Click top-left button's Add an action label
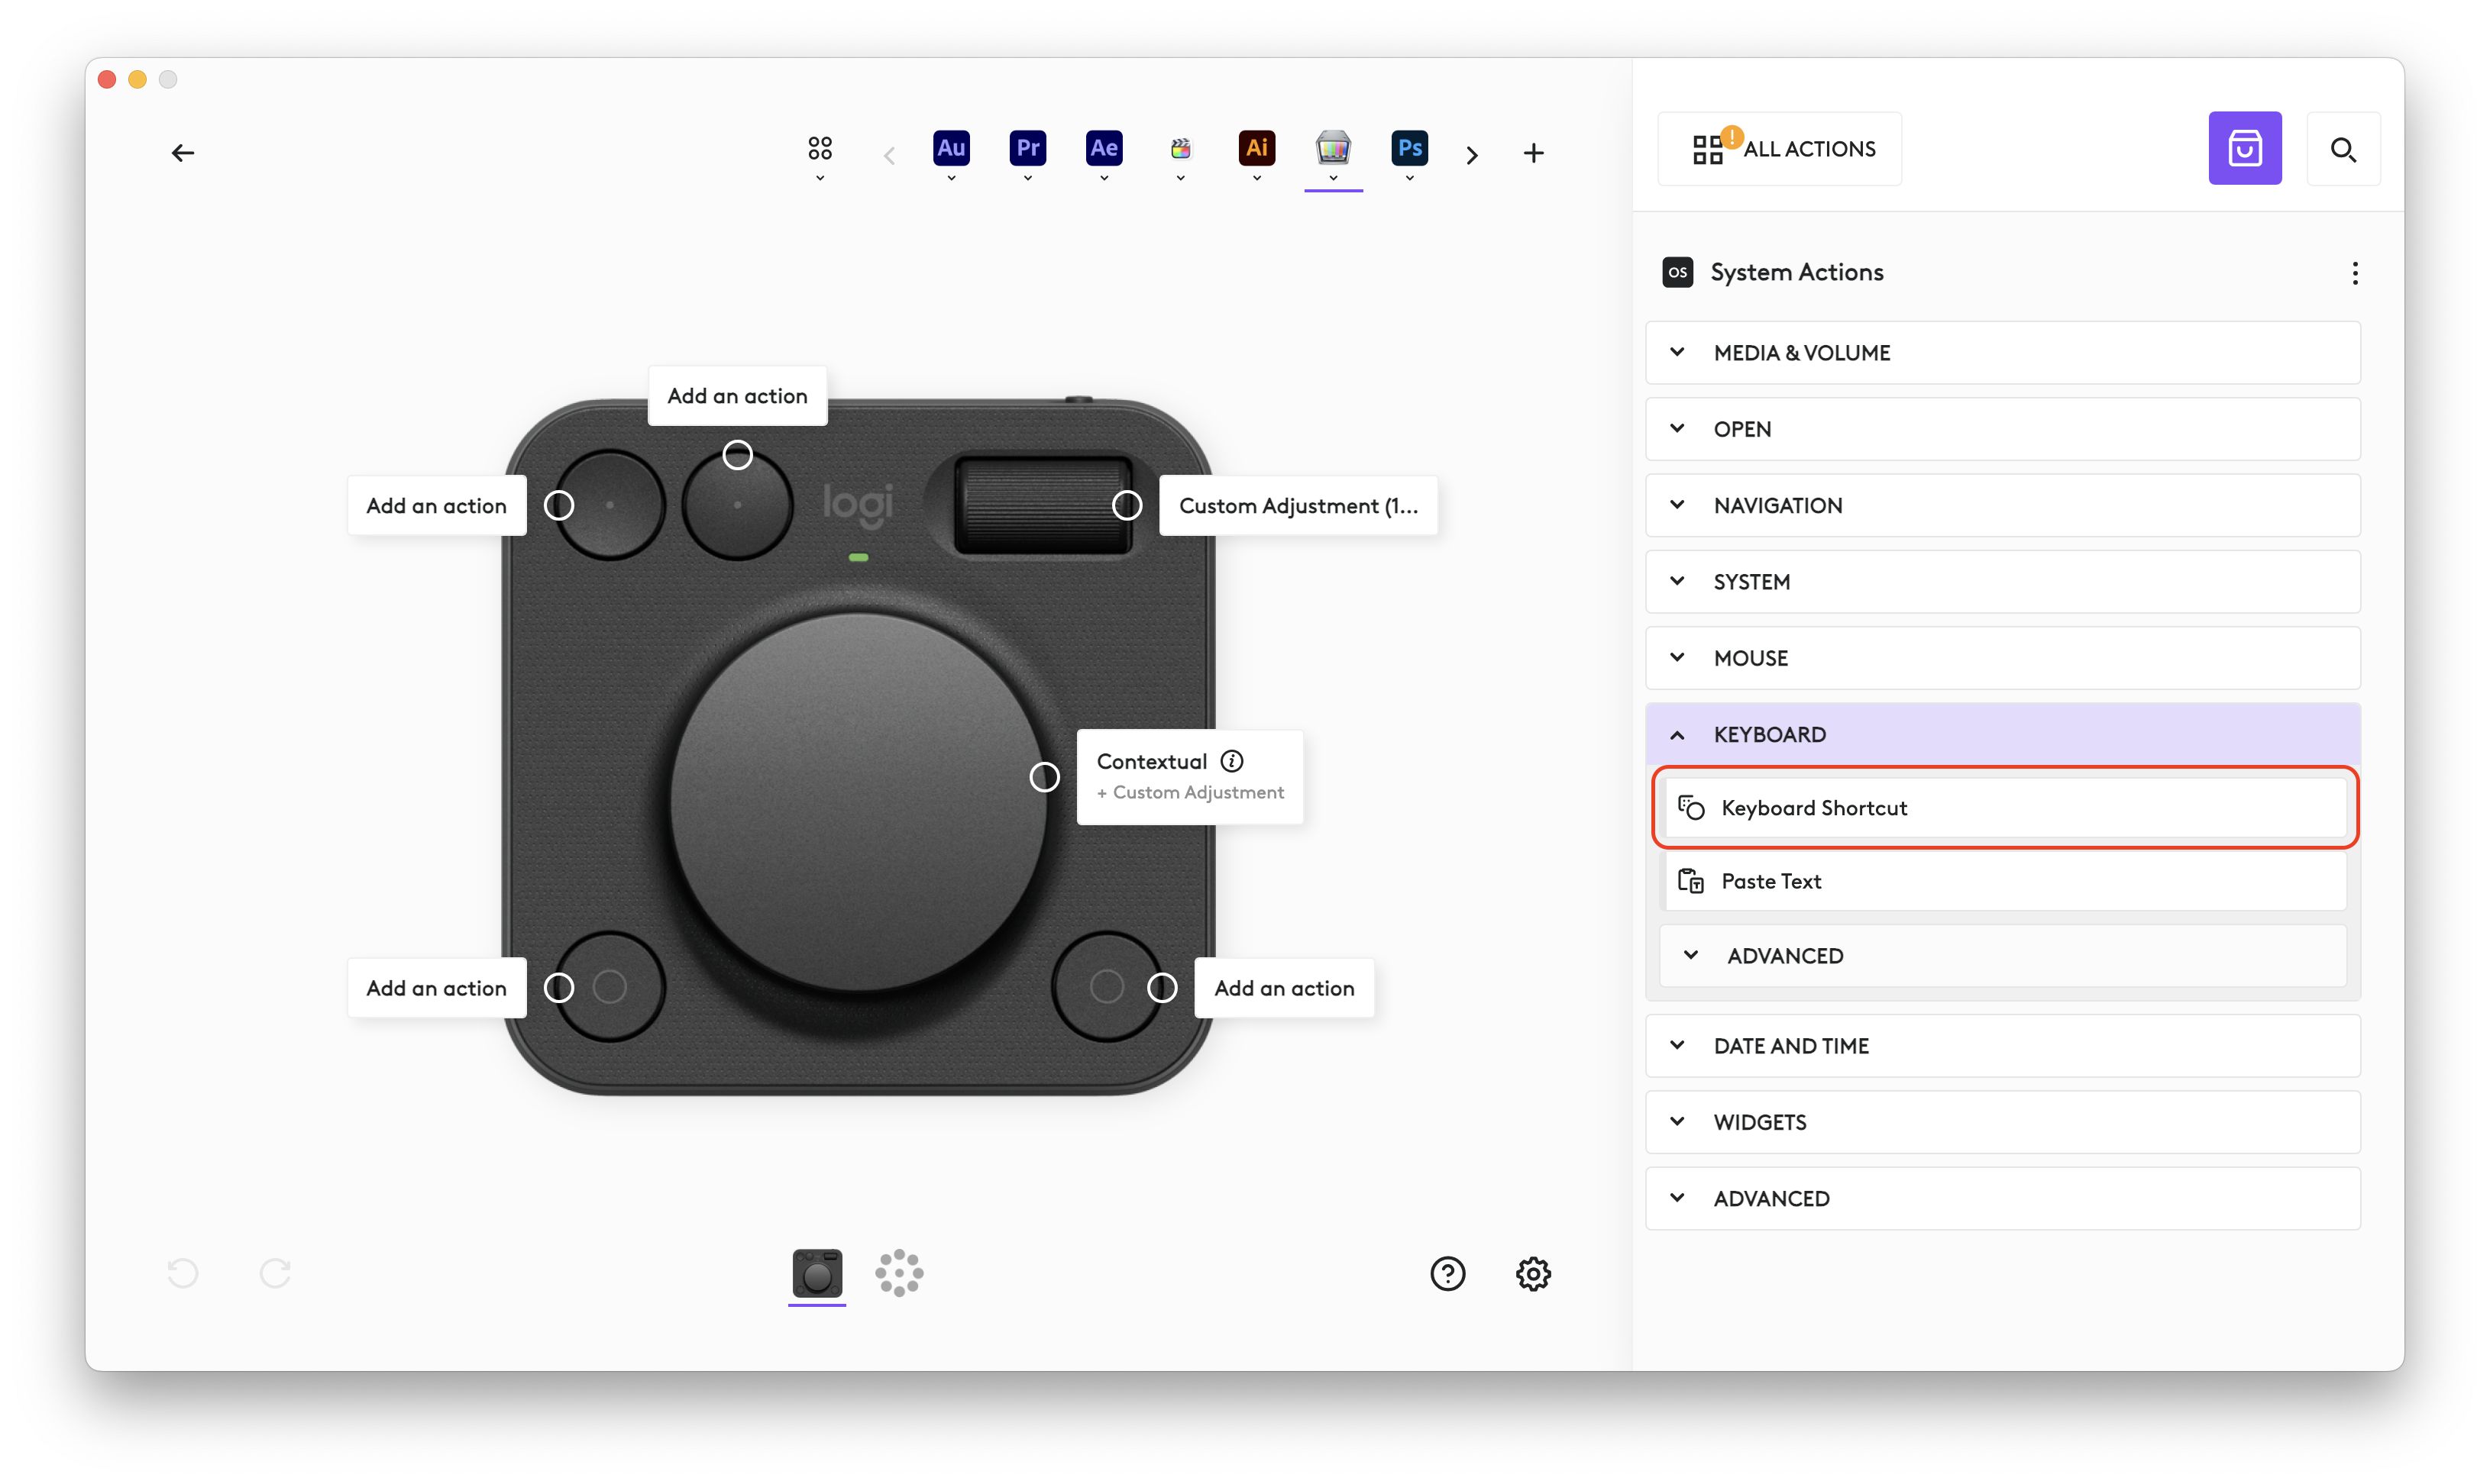Viewport: 2490px width, 1484px height. [436, 506]
